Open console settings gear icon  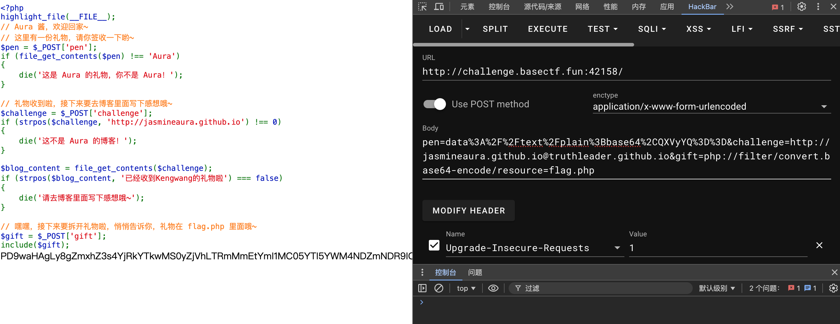point(833,288)
